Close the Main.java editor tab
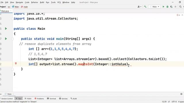Screen dimensions: 184x103 (x=11, y=11)
